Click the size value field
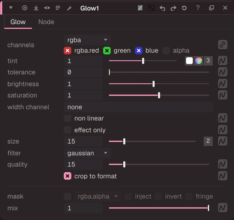The width and height of the screenshot is (234, 220). [x=83, y=141]
